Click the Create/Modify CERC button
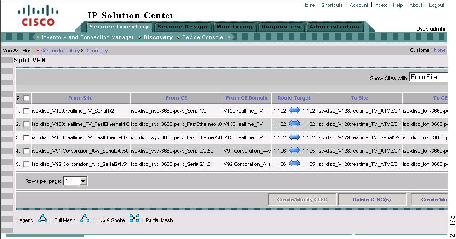Image resolution: width=456 pixels, height=239 pixels. coord(302,199)
